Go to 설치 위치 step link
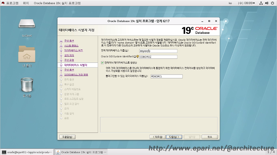The image size is (277, 155). coord(69,55)
